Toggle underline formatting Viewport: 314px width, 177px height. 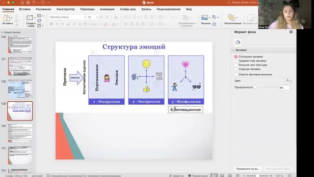[x=62, y=24]
